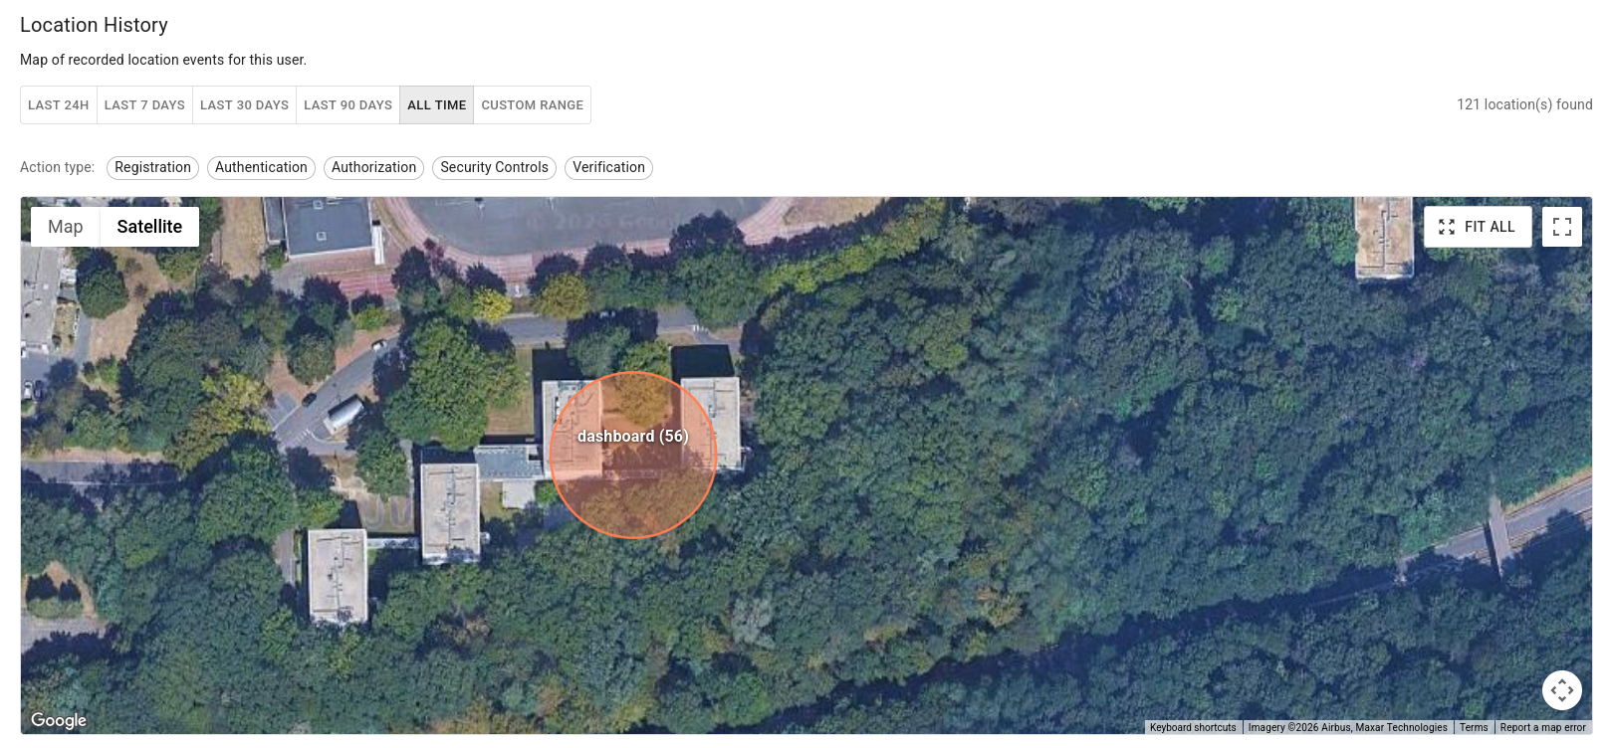Switch to Map view type
Image resolution: width=1609 pixels, height=748 pixels.
(x=66, y=227)
